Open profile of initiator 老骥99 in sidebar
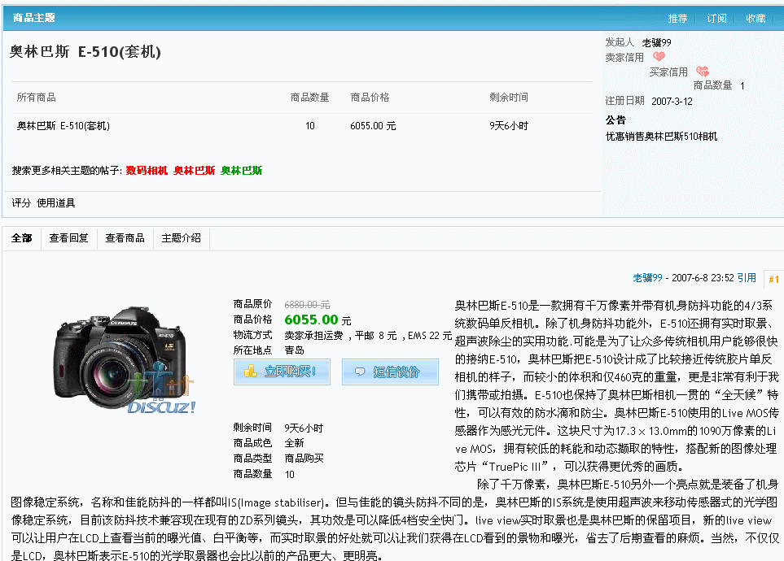Screen dimensions: 784x561 656,43
